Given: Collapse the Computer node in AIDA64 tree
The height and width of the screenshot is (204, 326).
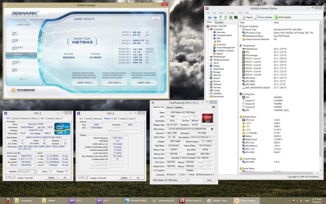Looking at the screenshot, I should (208, 29).
